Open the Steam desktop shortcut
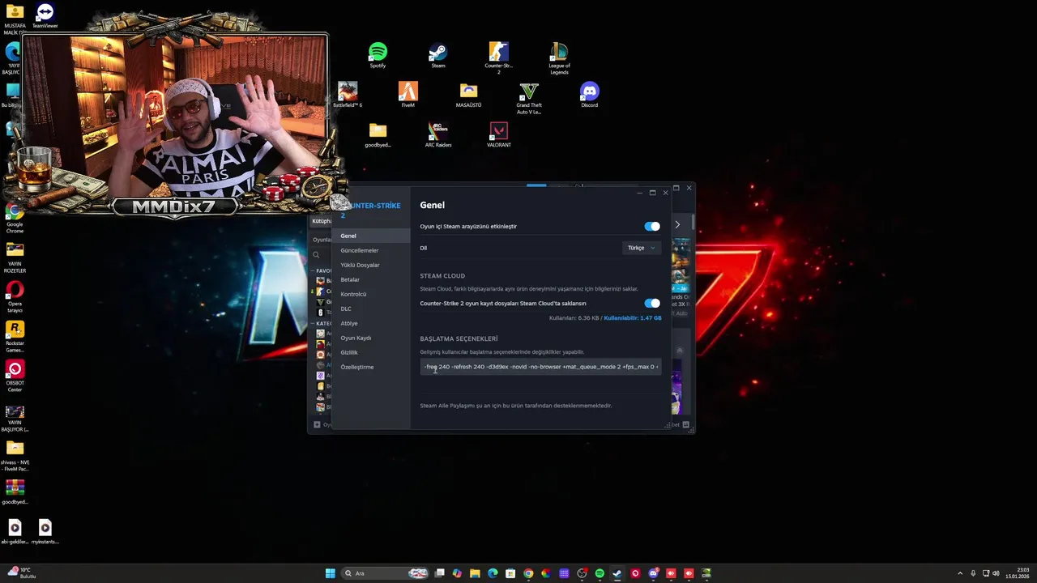Screen dimensions: 1037x583 437,55
